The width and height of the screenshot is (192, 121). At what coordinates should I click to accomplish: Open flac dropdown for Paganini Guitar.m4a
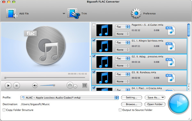click(x=122, y=27)
